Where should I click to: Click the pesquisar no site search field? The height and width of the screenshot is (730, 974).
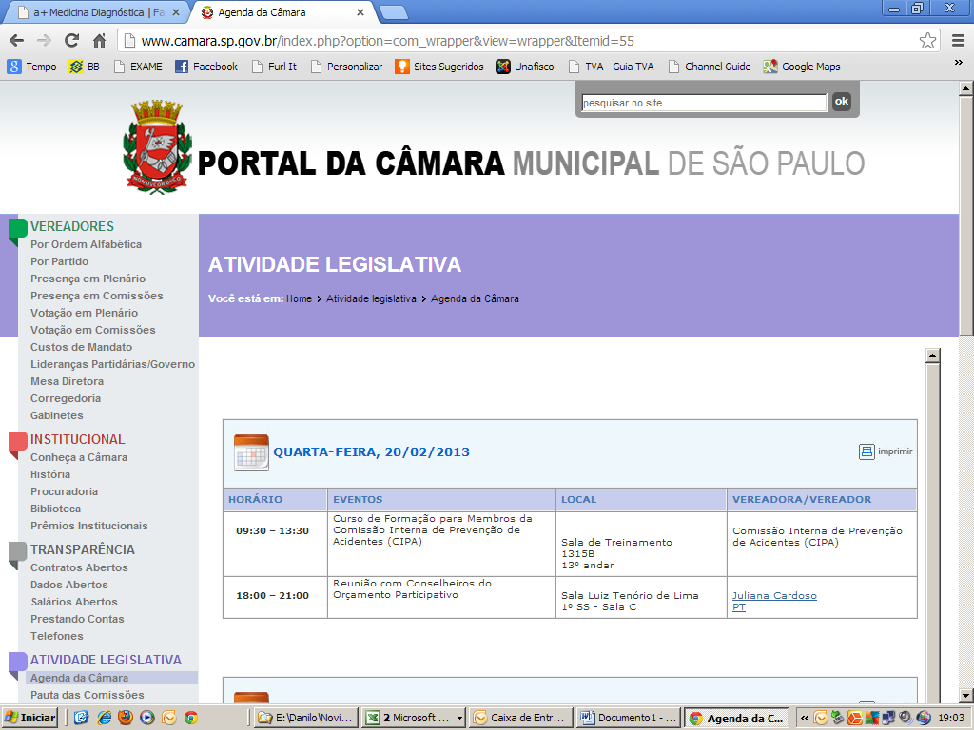click(704, 103)
